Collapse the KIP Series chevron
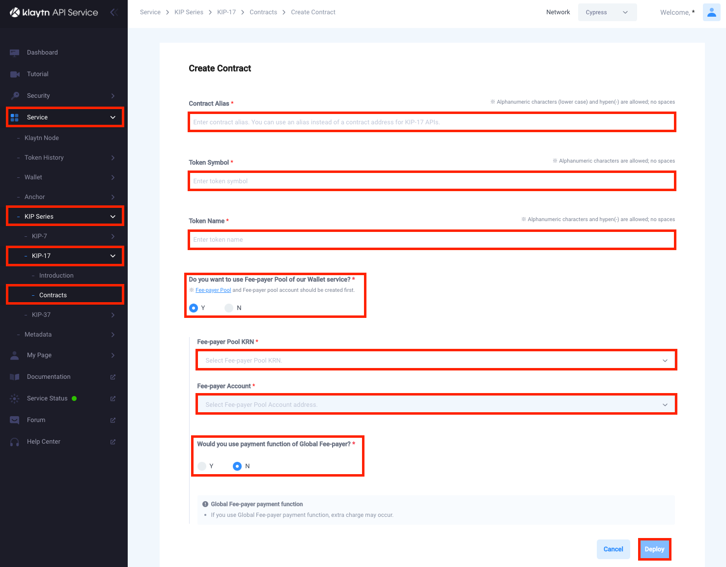 (113, 217)
